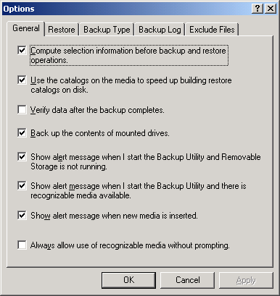Switch to the Restore tab
This screenshot has height=296, width=280.
pos(62,30)
